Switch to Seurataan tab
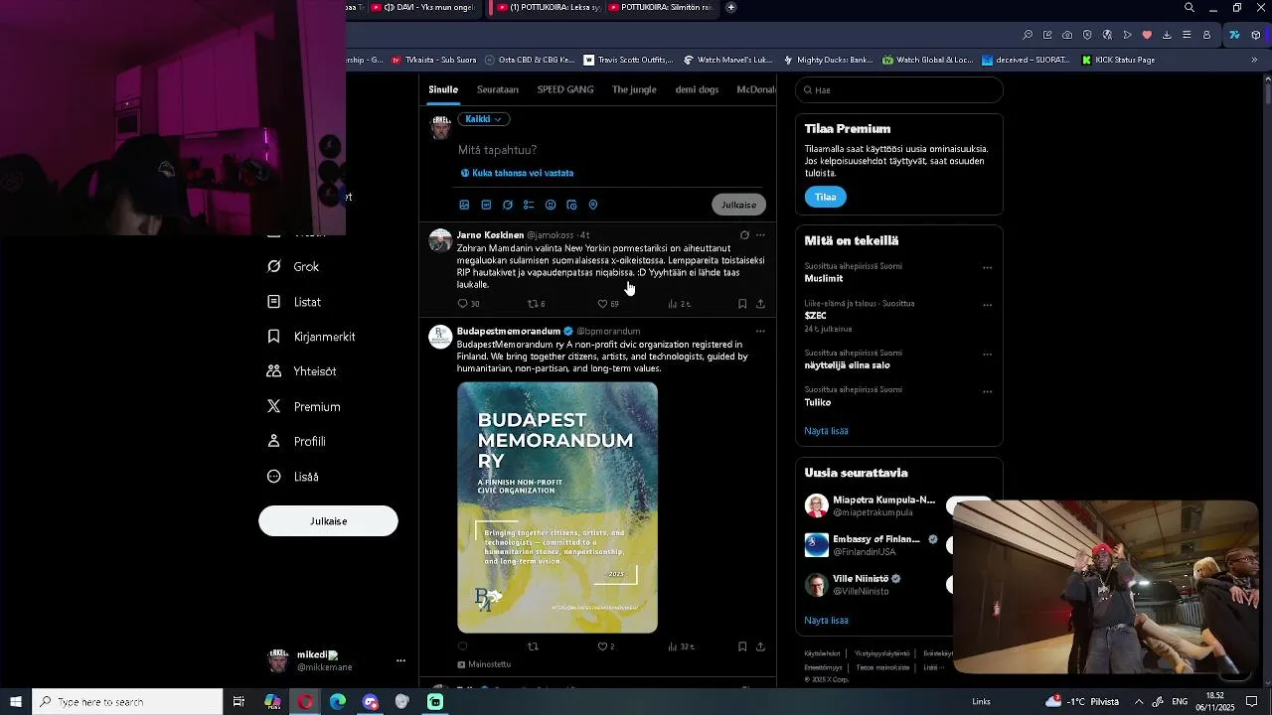Screen dimensions: 1272x715 [498, 89]
